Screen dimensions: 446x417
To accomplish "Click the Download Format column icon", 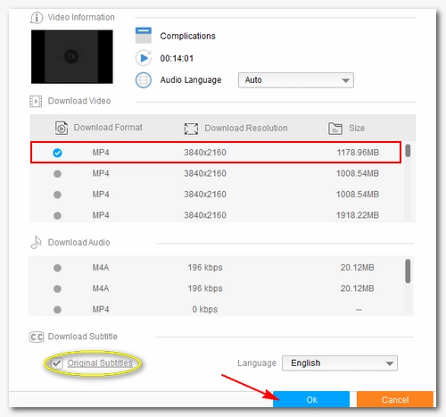I will tap(62, 128).
